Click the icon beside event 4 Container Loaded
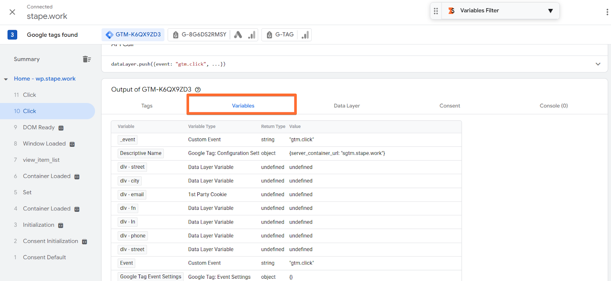Image resolution: width=611 pixels, height=281 pixels. [77, 209]
